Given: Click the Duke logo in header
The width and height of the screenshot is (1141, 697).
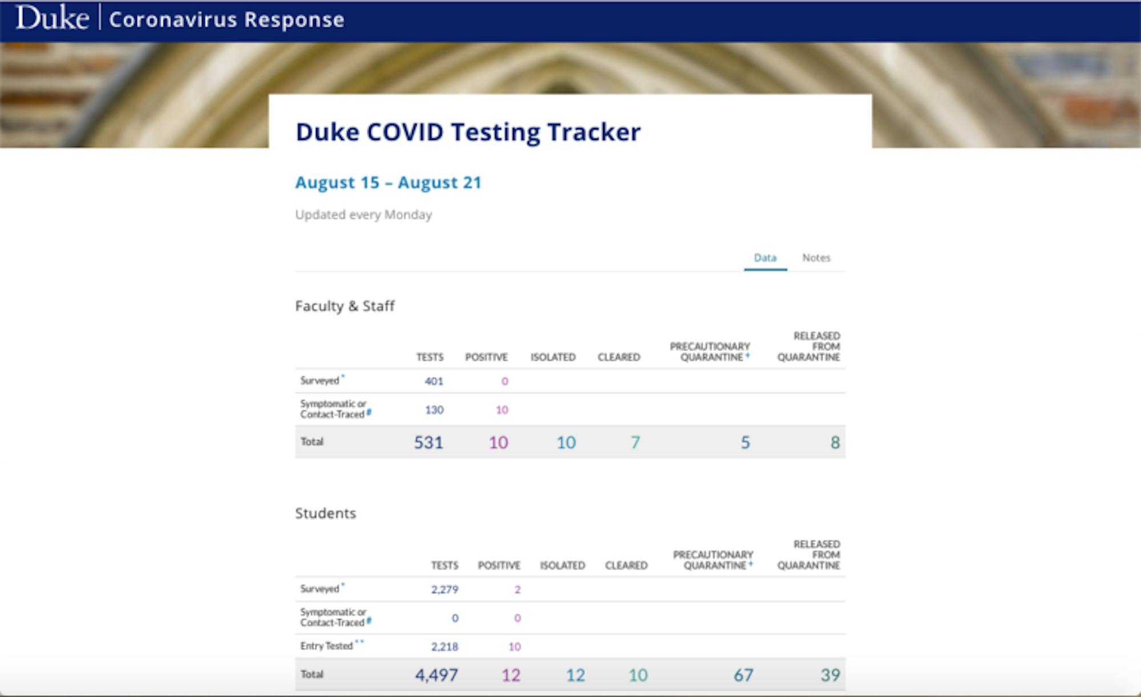Looking at the screenshot, I should [x=52, y=18].
